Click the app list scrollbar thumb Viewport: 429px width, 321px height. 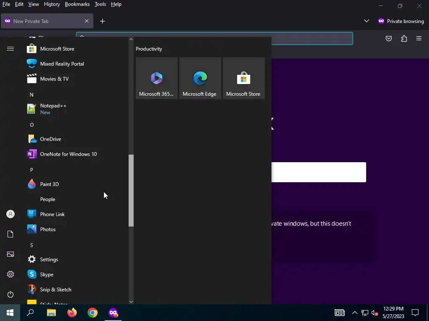point(131,191)
